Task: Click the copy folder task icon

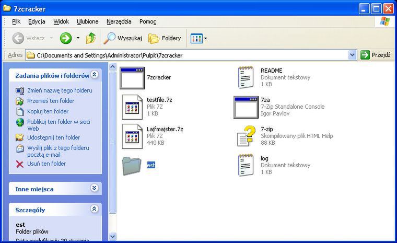Action: (x=20, y=111)
